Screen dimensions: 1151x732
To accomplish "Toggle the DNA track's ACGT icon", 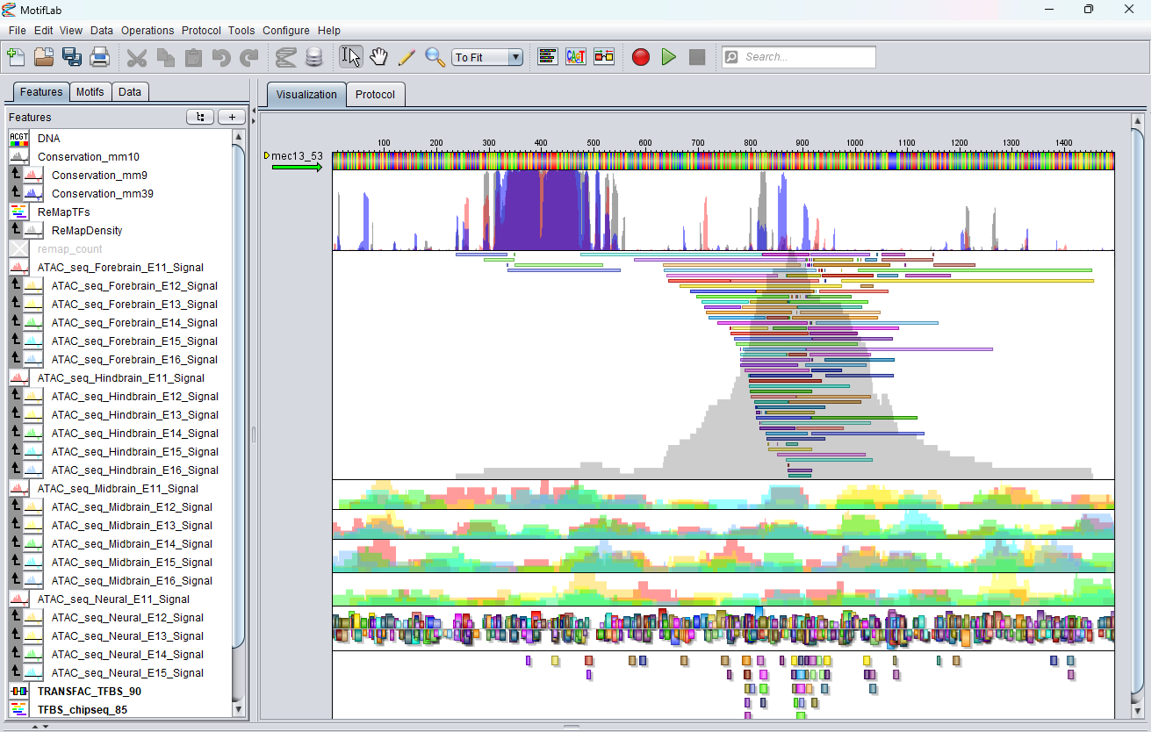I will [x=19, y=139].
